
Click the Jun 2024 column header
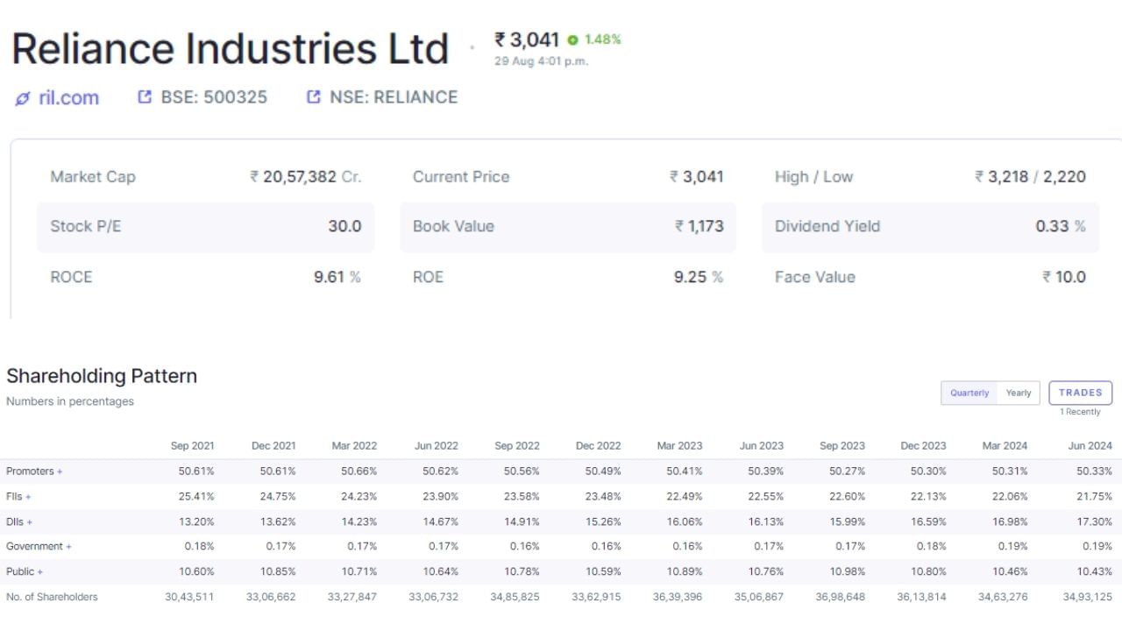[1090, 445]
